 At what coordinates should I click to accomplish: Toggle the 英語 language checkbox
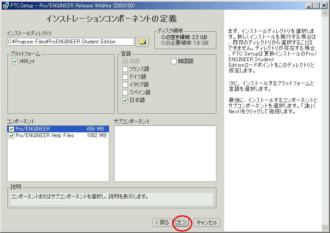pos(125,61)
